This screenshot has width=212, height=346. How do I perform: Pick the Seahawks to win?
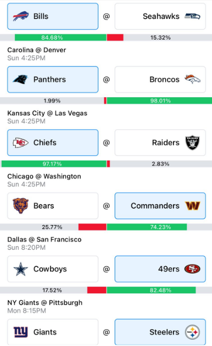coord(160,16)
